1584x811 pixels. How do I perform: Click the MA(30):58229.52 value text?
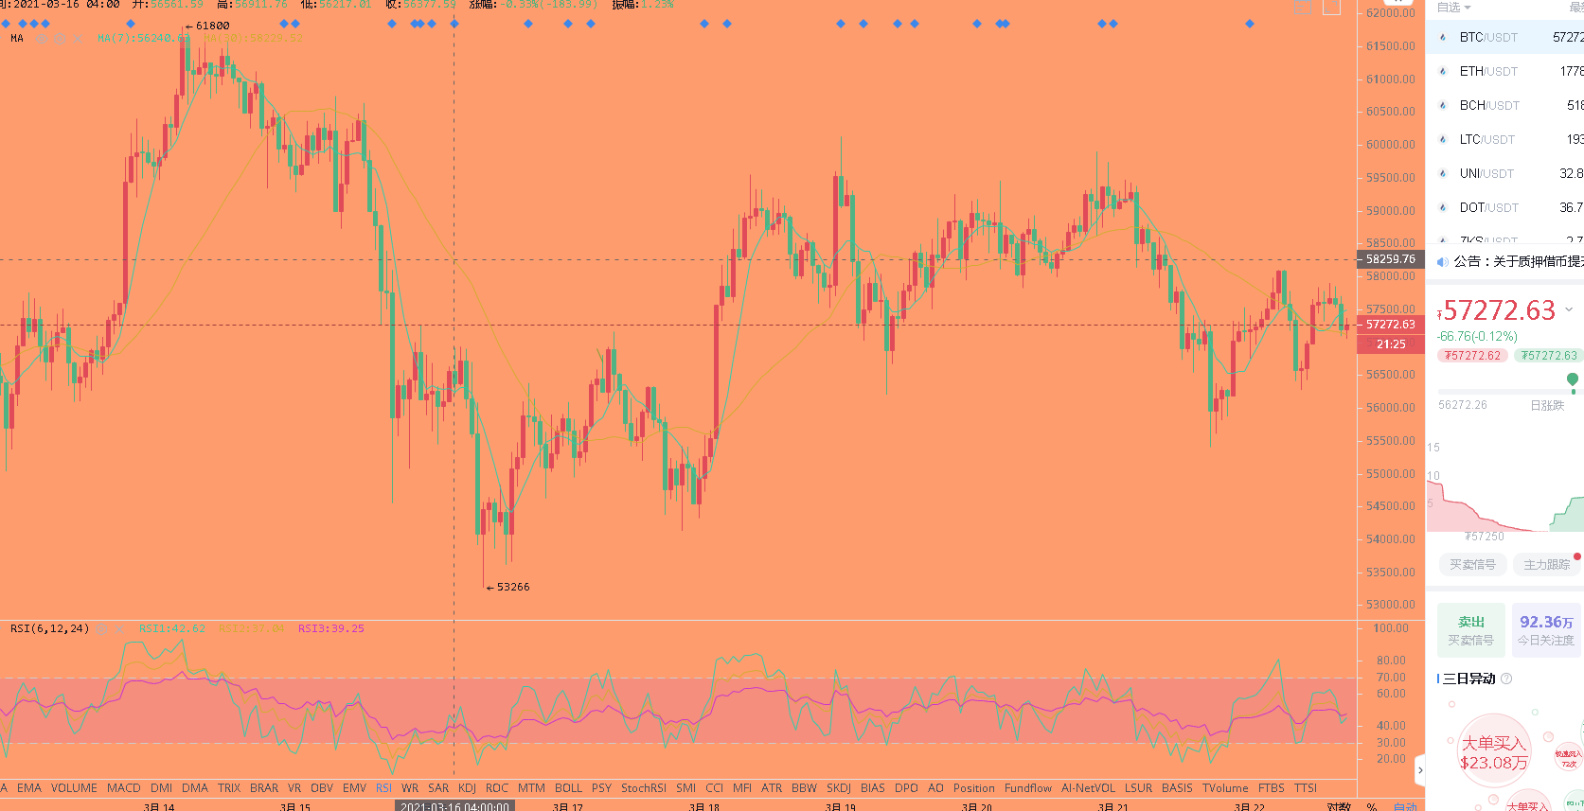tap(253, 38)
